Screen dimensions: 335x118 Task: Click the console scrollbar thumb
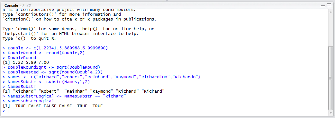(330, 78)
